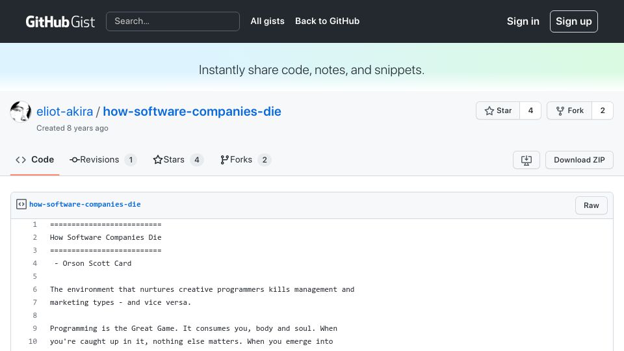Visit the eliot-akira profile link
This screenshot has width=624, height=351.
(64, 111)
